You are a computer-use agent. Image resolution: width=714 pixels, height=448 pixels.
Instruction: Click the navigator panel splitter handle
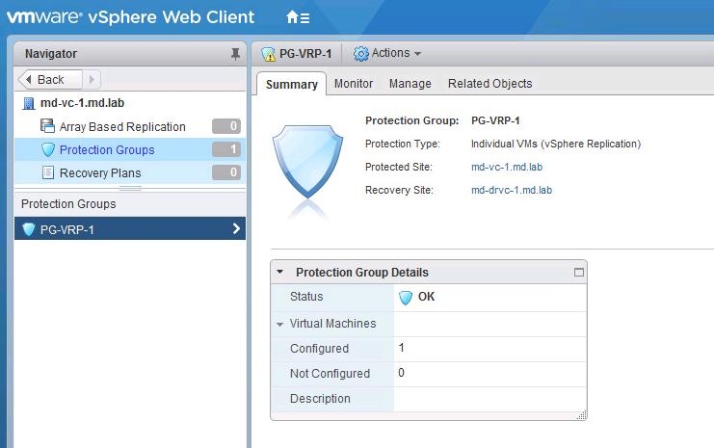130,188
